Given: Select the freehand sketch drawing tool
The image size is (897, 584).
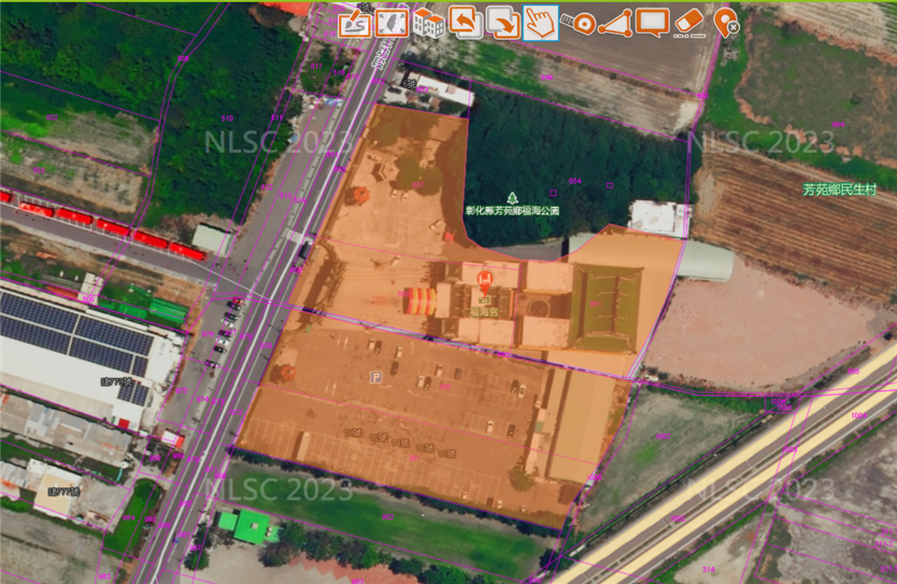Looking at the screenshot, I should point(354,22).
